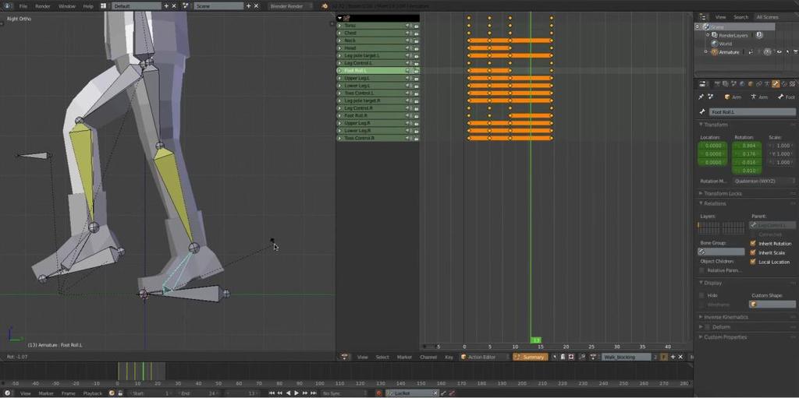Toggle Armature selectability arrow in outliner
This screenshot has width=799, height=398.
(787, 52)
